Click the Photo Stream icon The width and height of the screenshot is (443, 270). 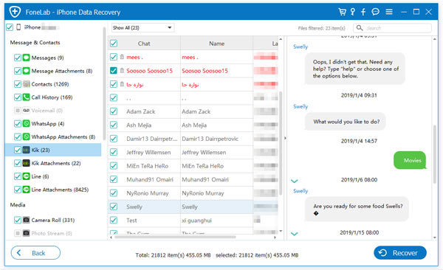tap(27, 233)
